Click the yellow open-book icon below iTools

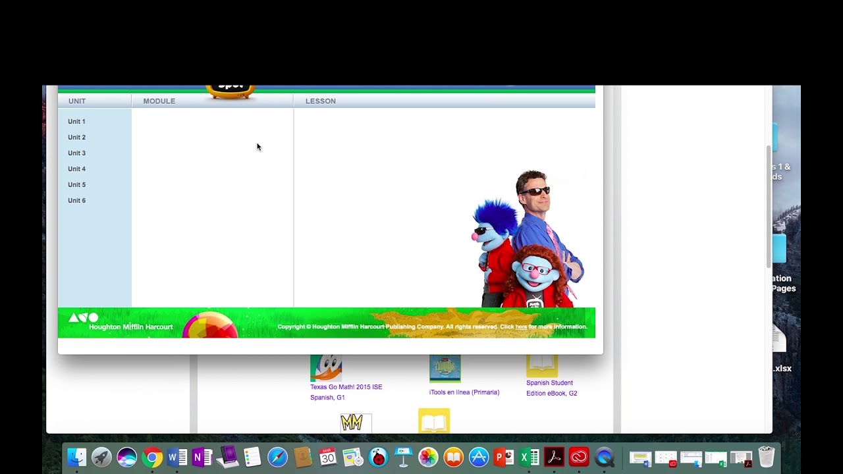pos(434,421)
